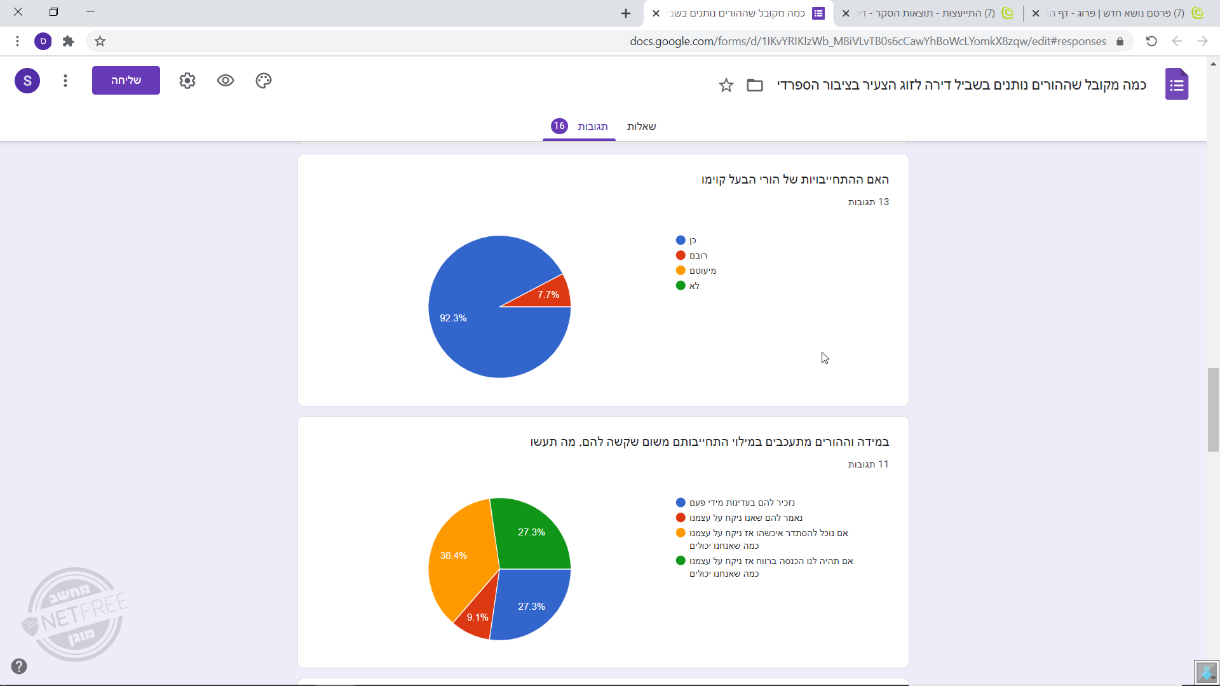Open the form settings gear icon

click(187, 81)
